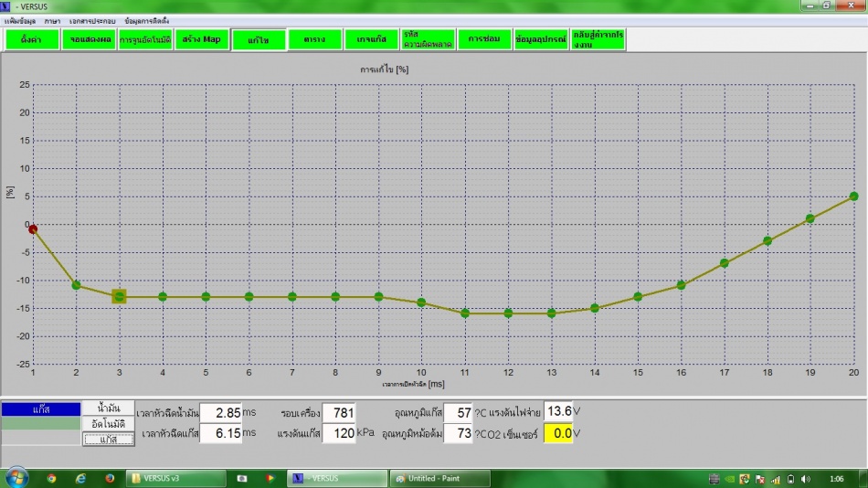Open the การซ่อม (Repair) tab
Screen dimensions: 868x488
484,40
